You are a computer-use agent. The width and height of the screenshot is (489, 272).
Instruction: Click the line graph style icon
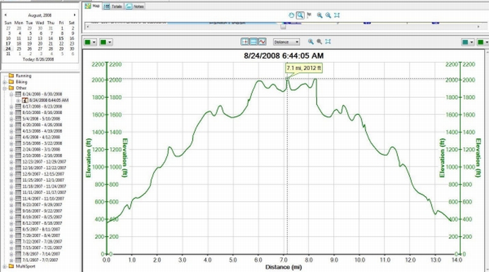click(x=262, y=42)
